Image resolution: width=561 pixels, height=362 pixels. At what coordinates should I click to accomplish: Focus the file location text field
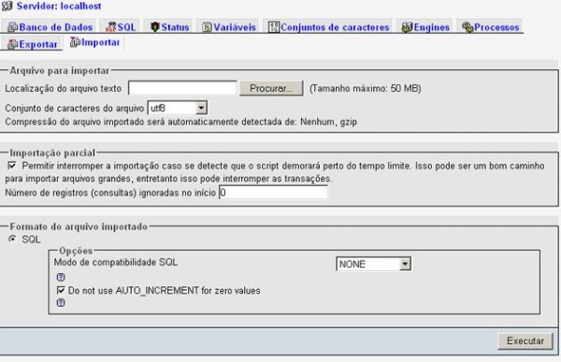182,88
